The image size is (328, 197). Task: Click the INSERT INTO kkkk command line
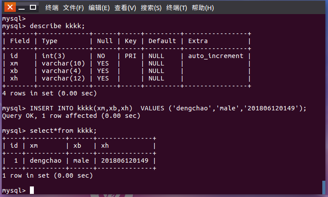click(154, 108)
